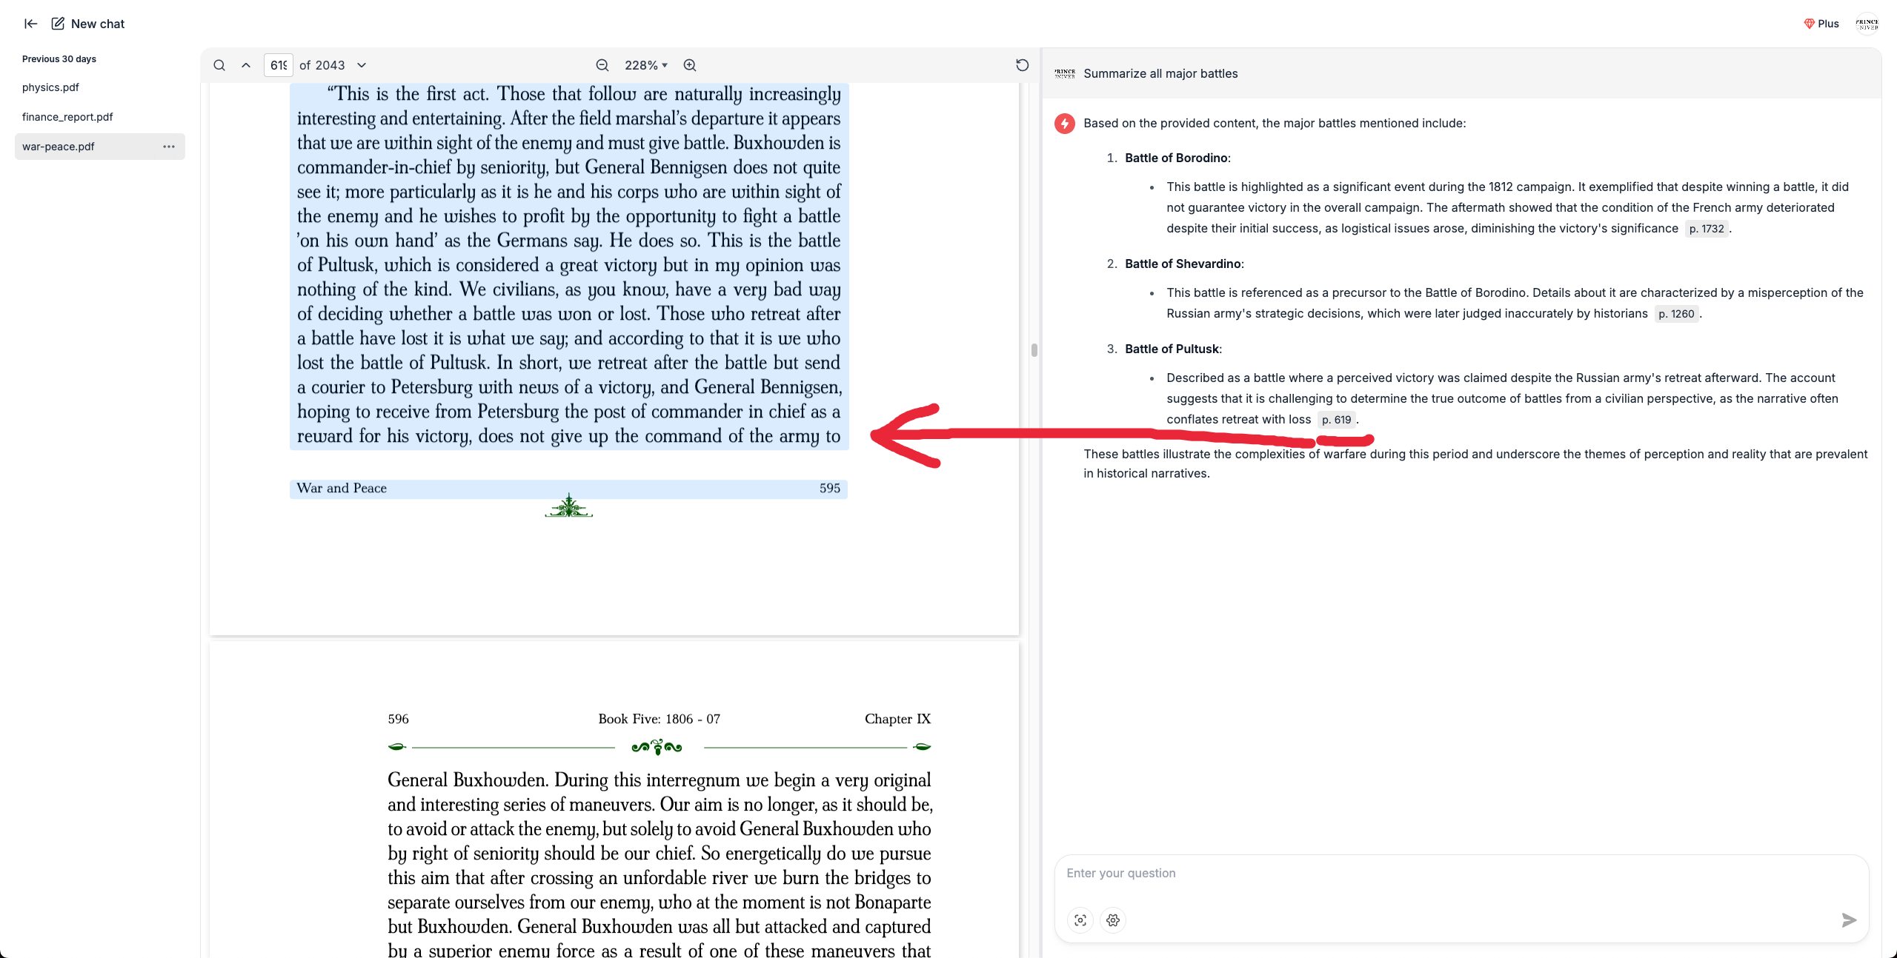Collapse the sidebar with the left arrow icon
This screenshot has height=958, width=1897.
pos(30,23)
